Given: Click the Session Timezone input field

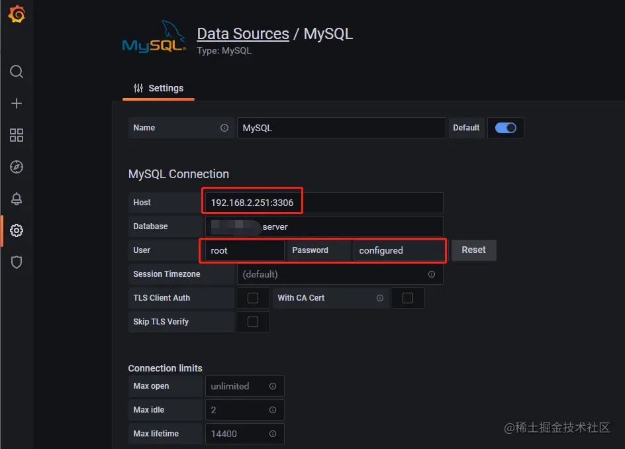Looking at the screenshot, I should click(340, 274).
